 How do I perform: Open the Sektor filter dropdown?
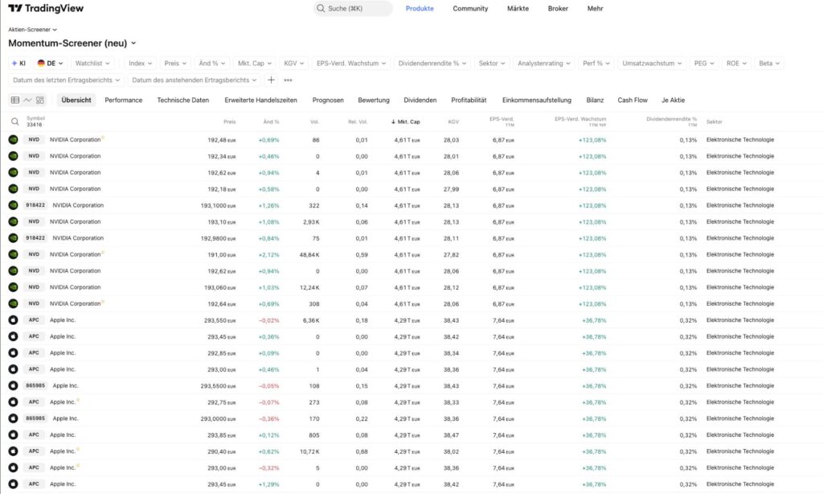point(492,63)
